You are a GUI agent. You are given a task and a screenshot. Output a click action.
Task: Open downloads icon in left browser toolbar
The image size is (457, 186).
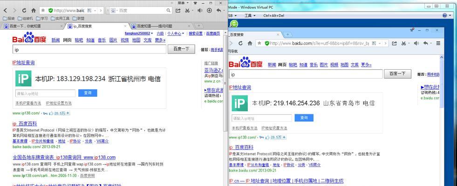tap(209, 11)
